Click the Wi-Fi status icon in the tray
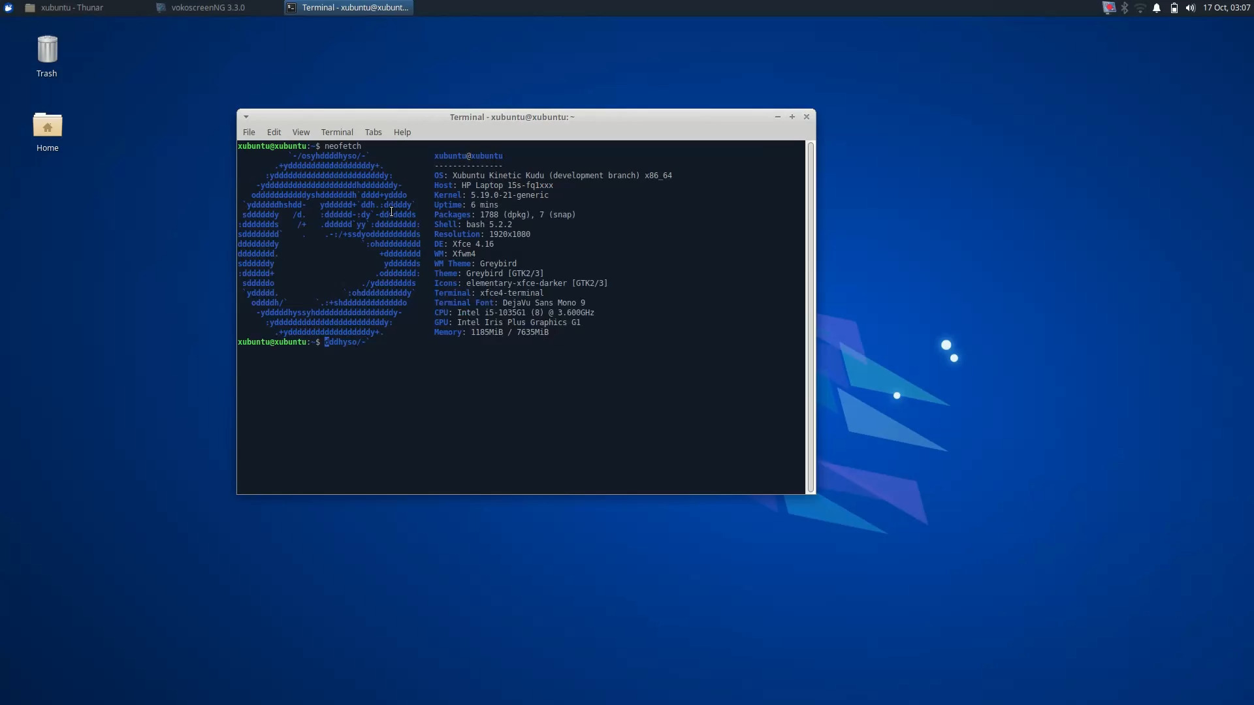 coord(1141,7)
